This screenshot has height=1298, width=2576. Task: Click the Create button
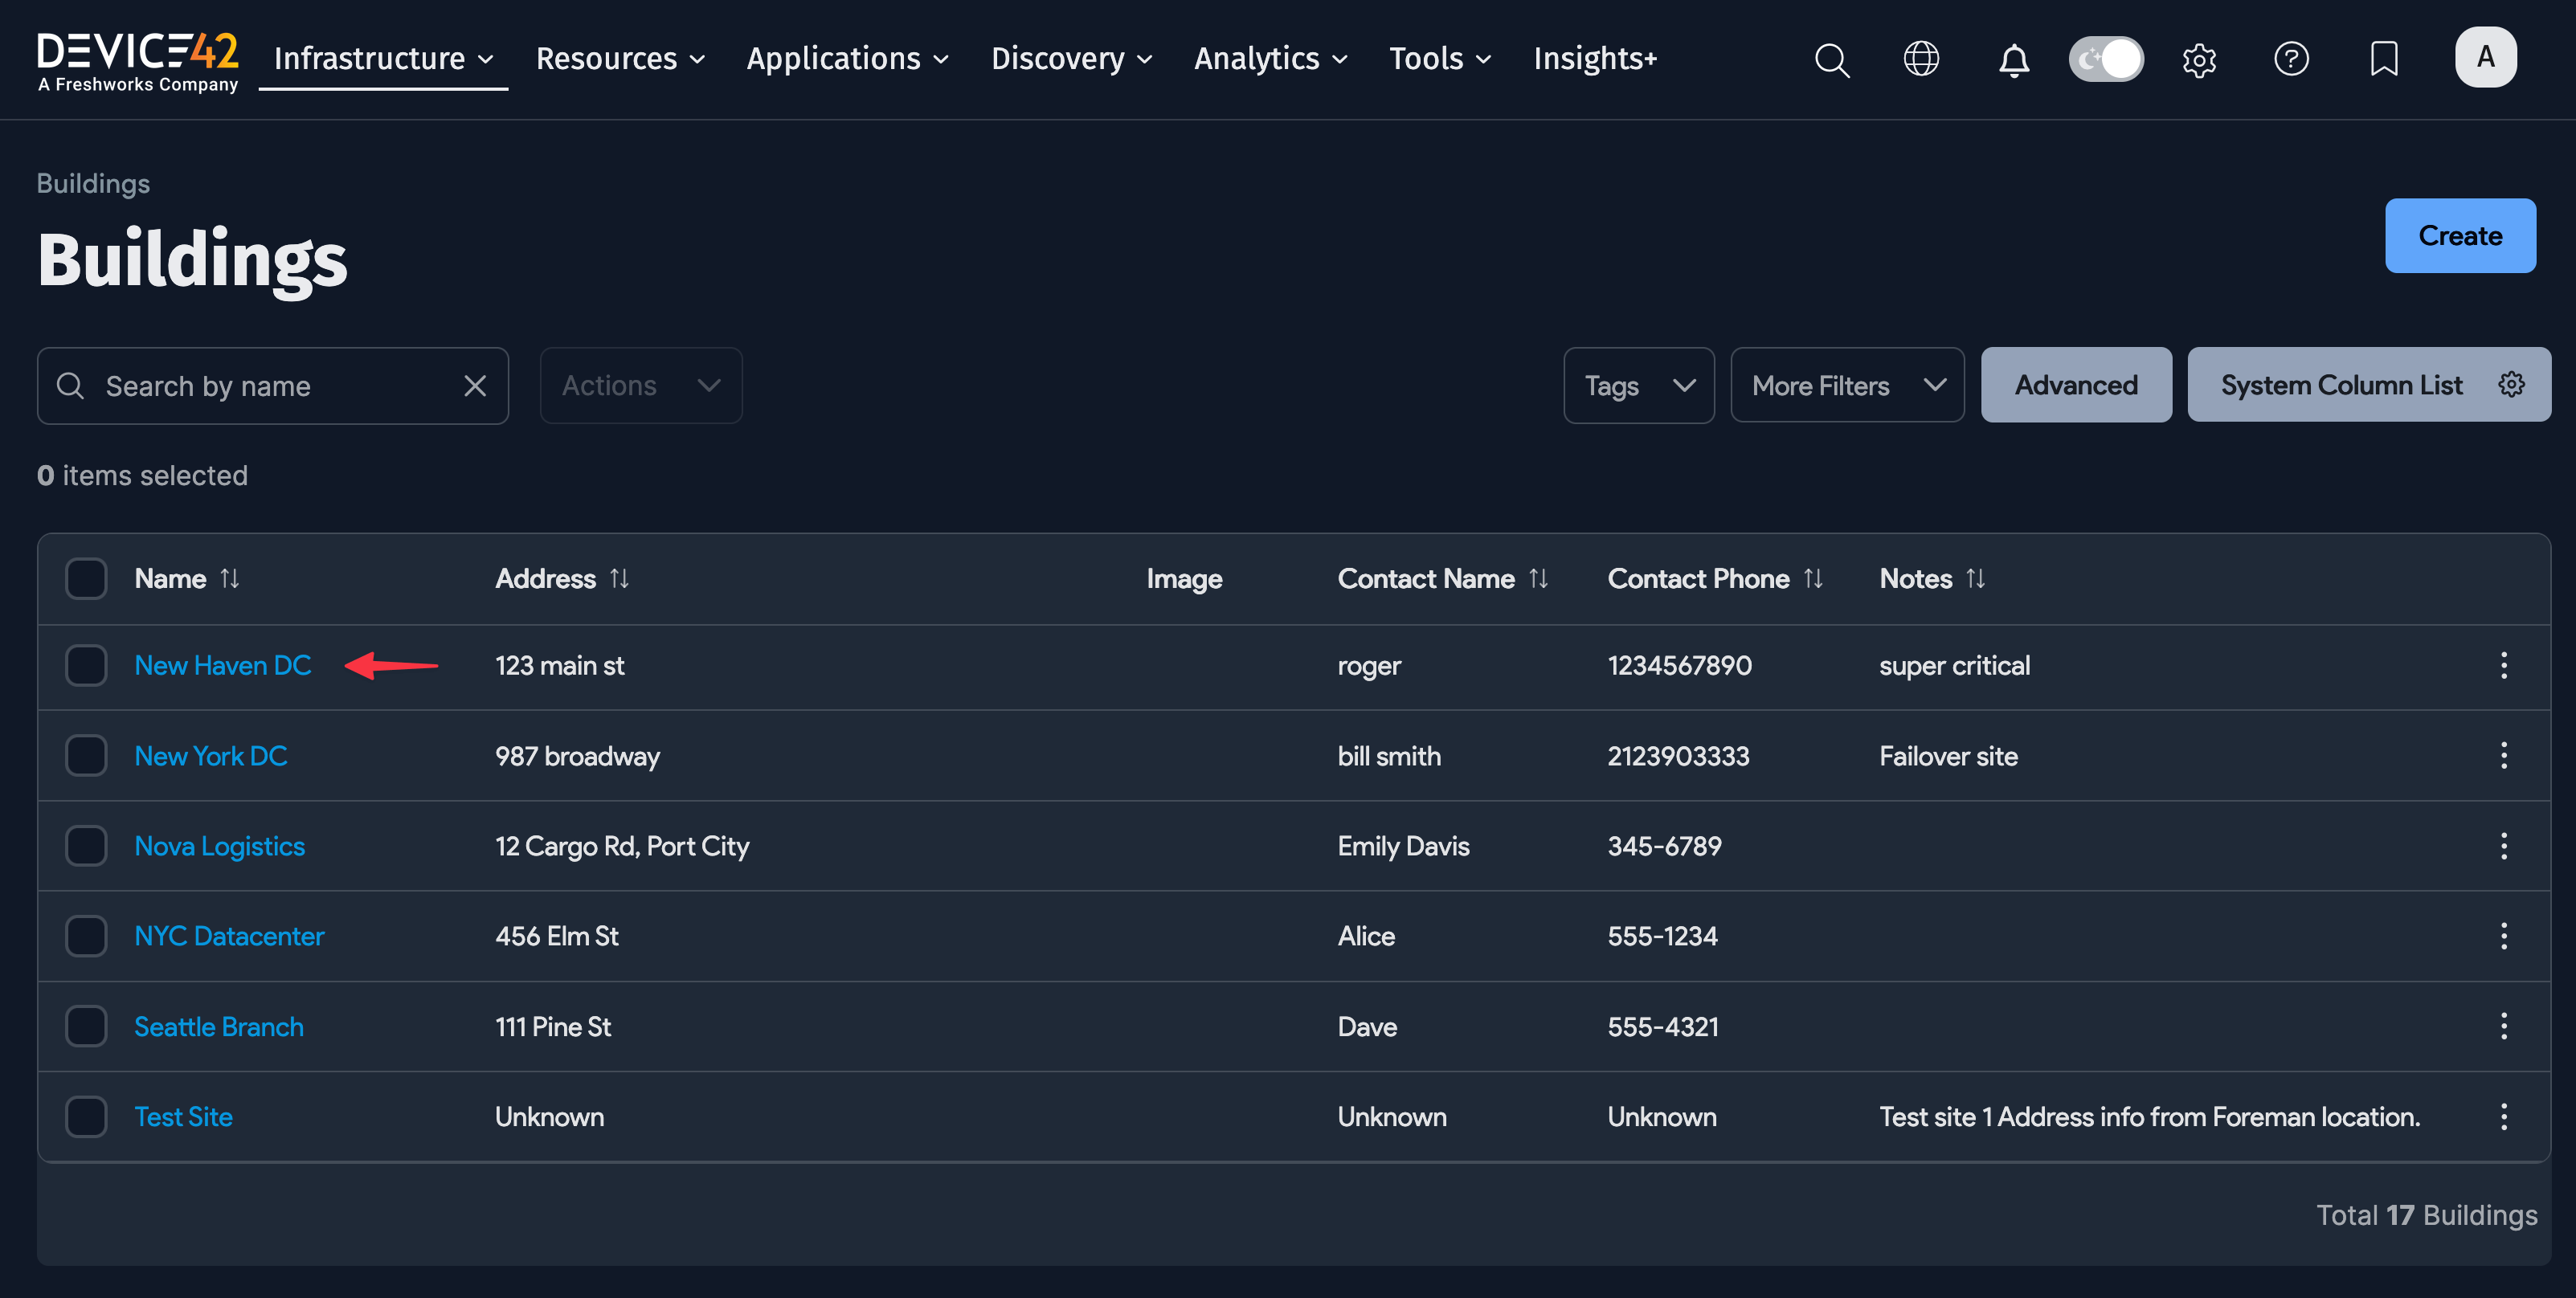[x=2459, y=236]
